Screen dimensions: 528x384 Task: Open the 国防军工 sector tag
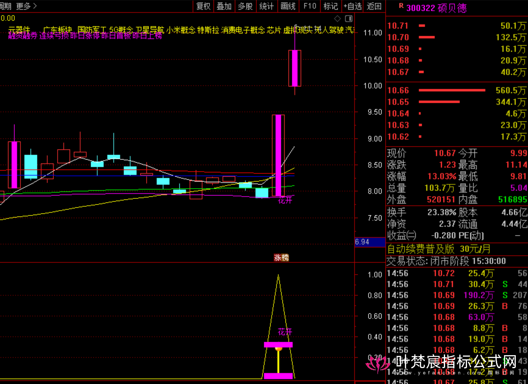coord(92,30)
